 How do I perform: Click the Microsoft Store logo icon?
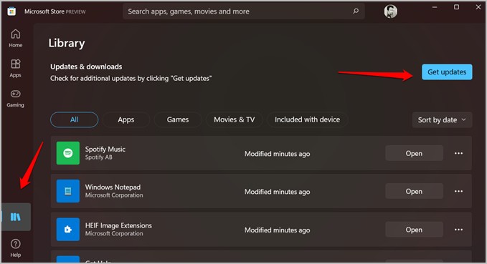[11, 11]
